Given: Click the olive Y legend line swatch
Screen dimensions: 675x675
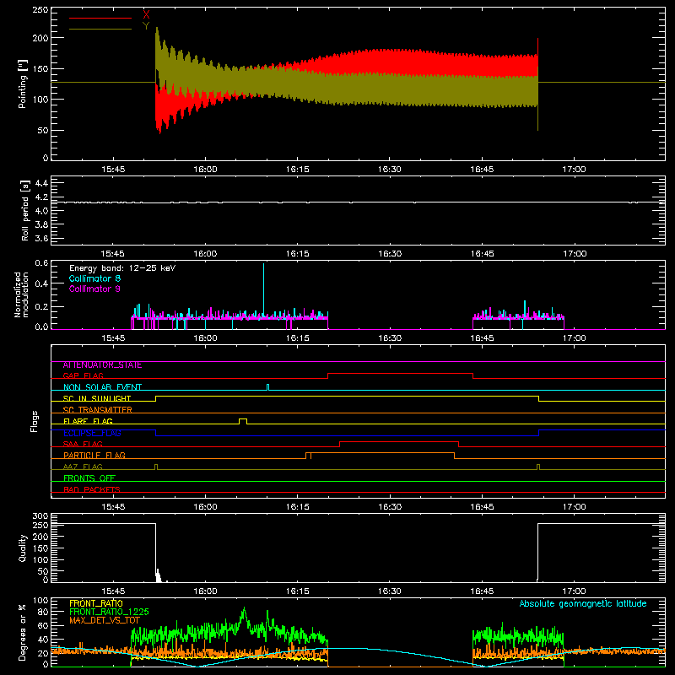Looking at the screenshot, I should coord(100,29).
